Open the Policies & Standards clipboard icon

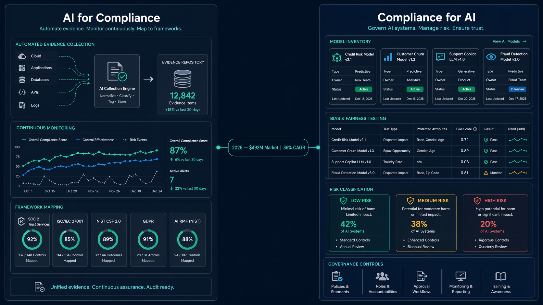pos(337,276)
